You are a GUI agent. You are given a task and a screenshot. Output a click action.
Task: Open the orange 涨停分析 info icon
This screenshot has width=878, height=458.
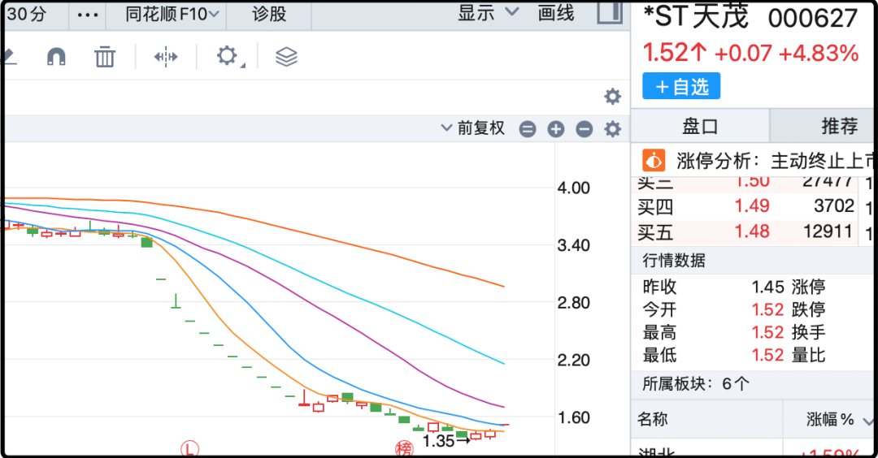[x=654, y=161]
